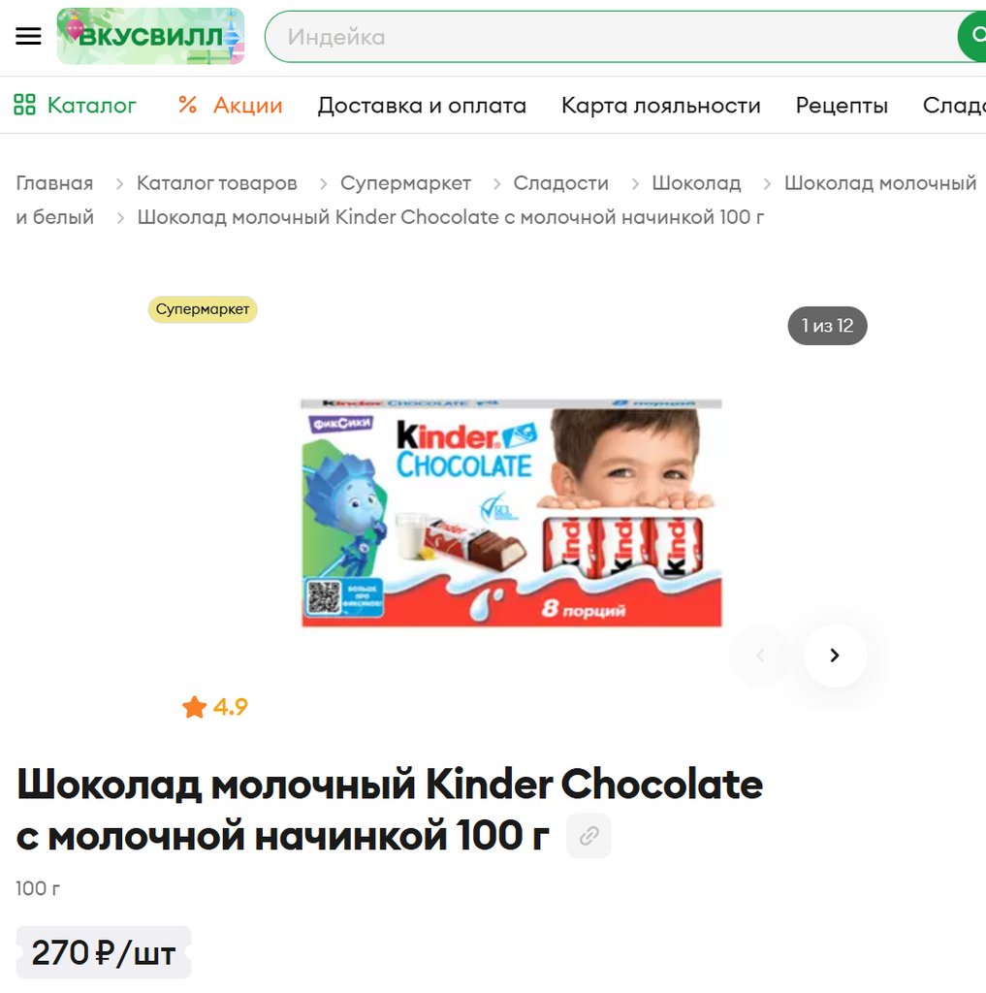Show next product photo arrow
The image size is (986, 993).
[835, 656]
